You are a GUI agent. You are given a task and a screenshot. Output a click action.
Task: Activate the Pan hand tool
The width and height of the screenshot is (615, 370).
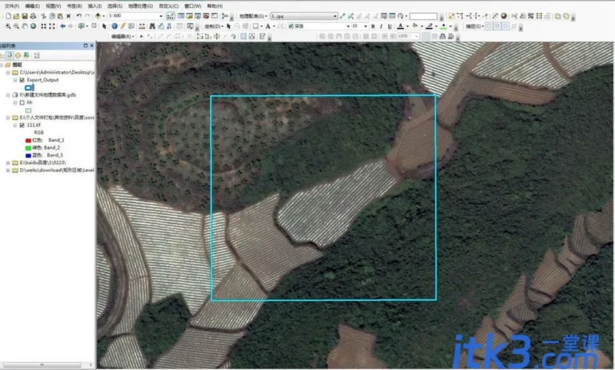25,26
